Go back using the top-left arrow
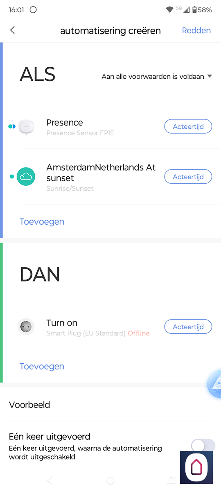This screenshot has width=221, height=492. pos(12,30)
